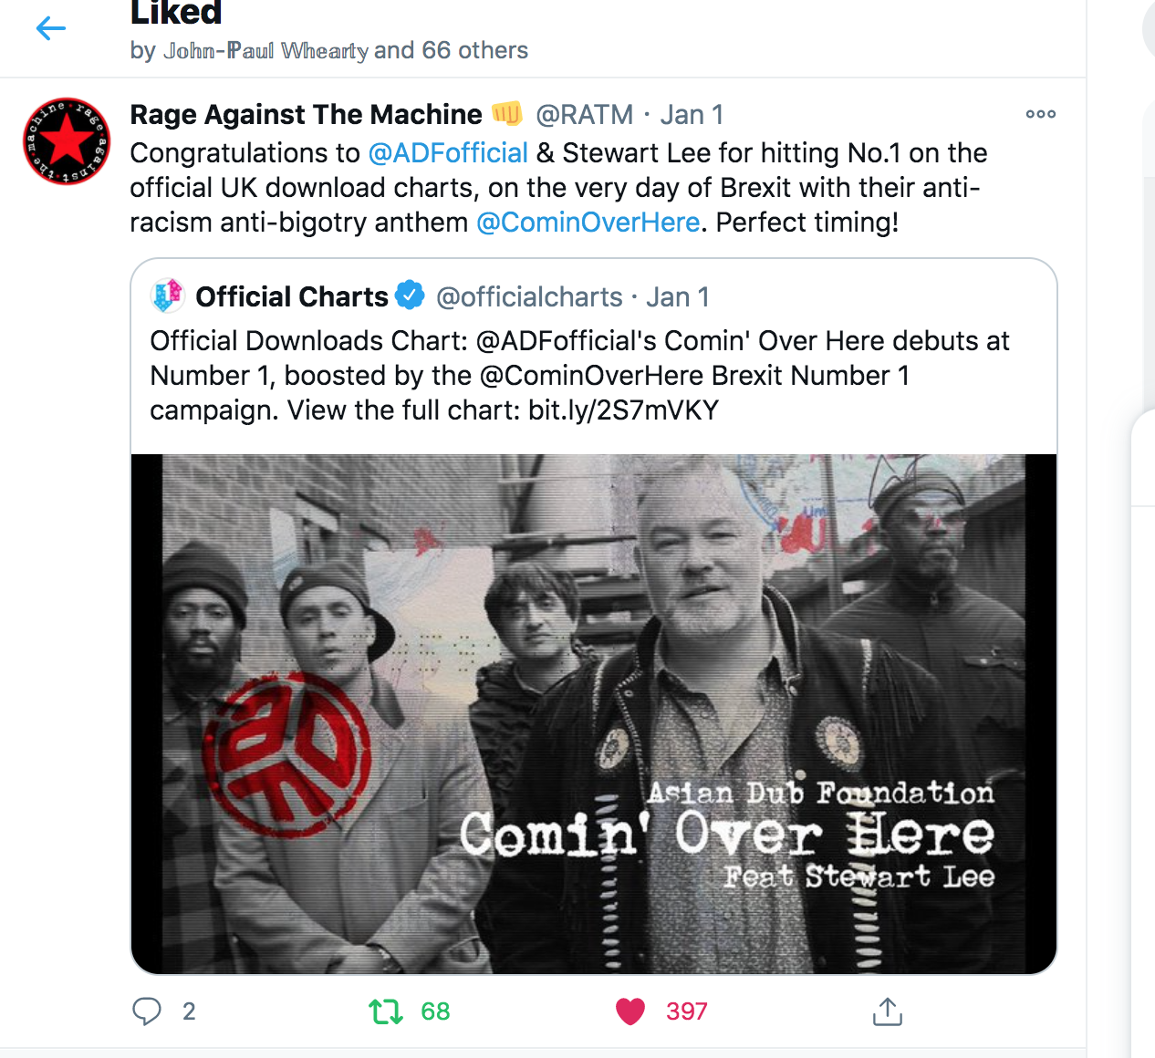Open the reply speech bubble icon

click(147, 1011)
